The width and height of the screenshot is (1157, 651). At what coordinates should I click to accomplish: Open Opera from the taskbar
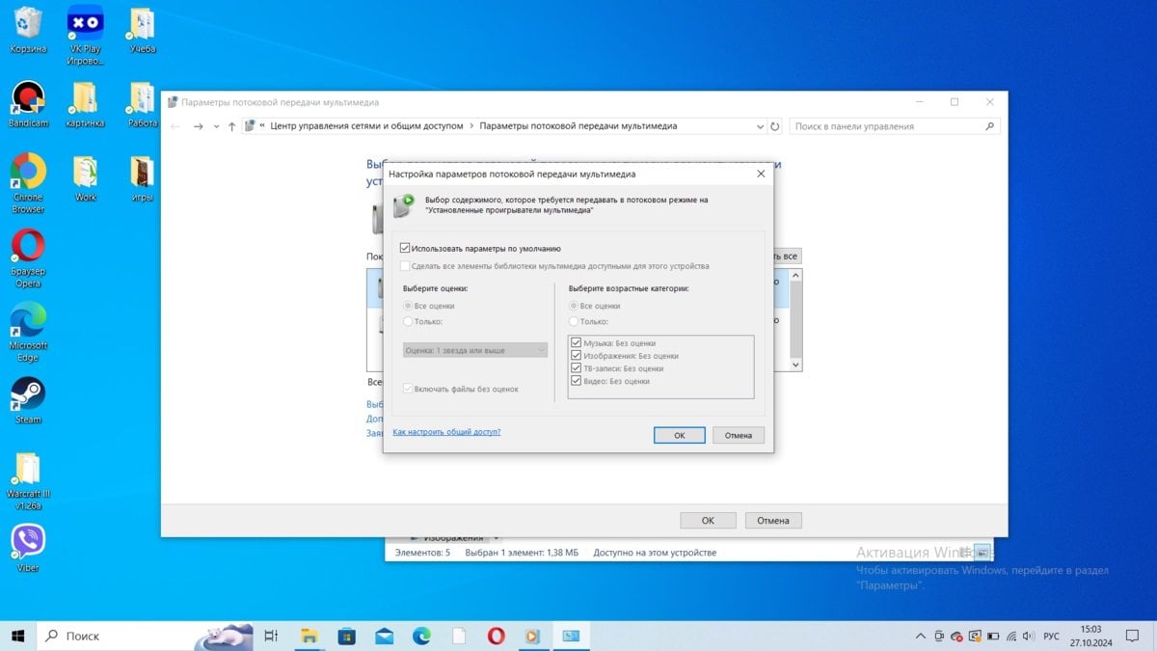pos(496,636)
